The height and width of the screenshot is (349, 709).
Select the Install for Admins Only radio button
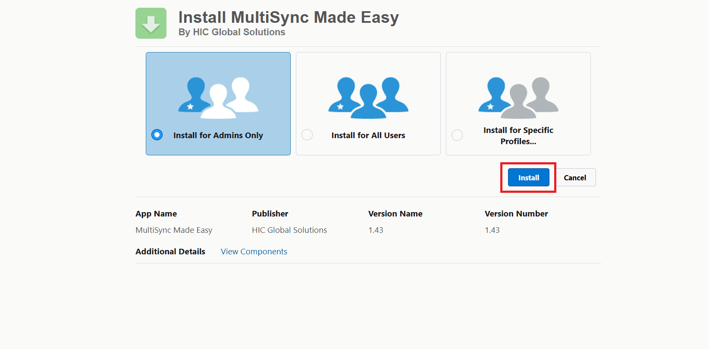pyautogui.click(x=157, y=135)
